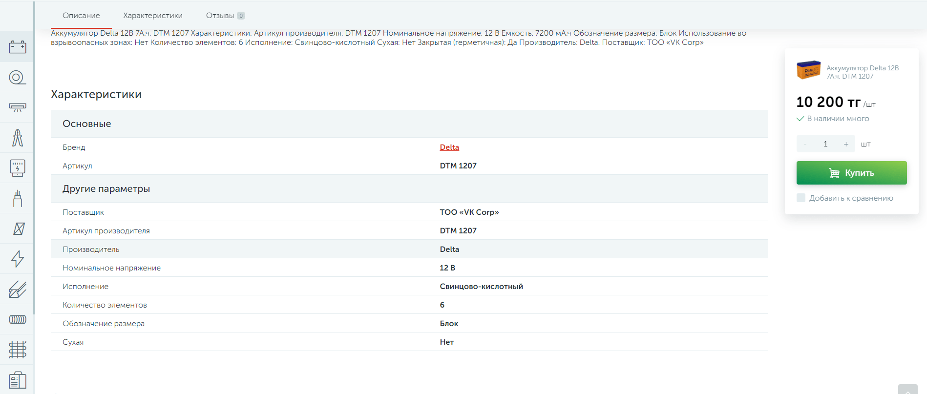Click the Характеристики section heading
Image resolution: width=927 pixels, height=394 pixels.
96,94
